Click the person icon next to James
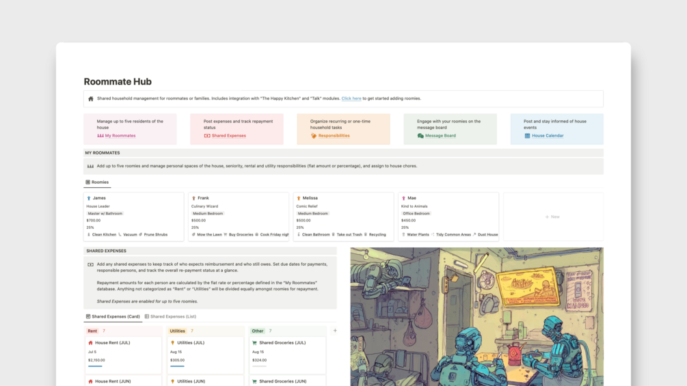Image resolution: width=687 pixels, height=386 pixels. (x=88, y=198)
